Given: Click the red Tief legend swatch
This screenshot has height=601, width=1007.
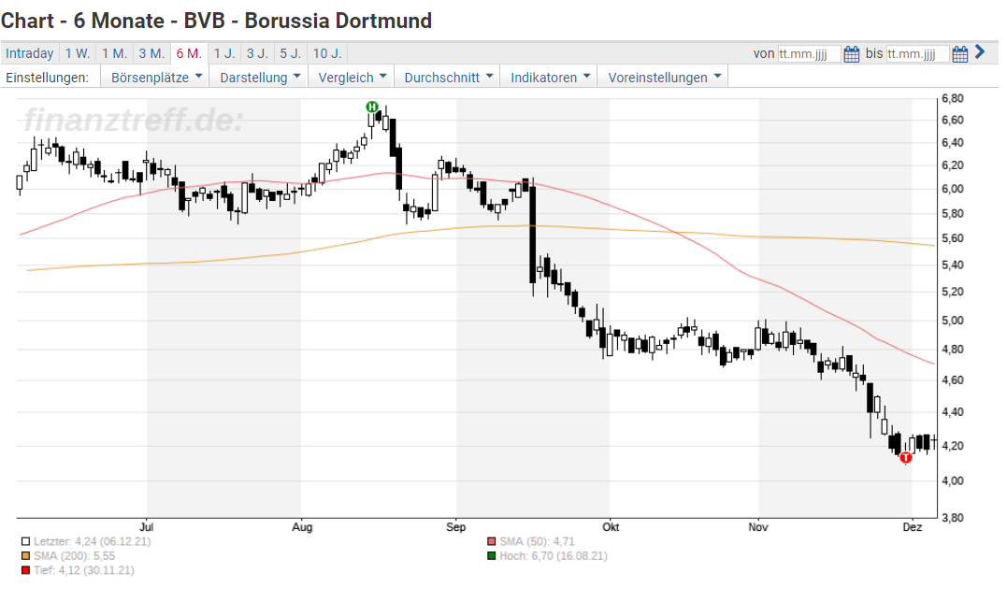Looking at the screenshot, I should click(25, 570).
